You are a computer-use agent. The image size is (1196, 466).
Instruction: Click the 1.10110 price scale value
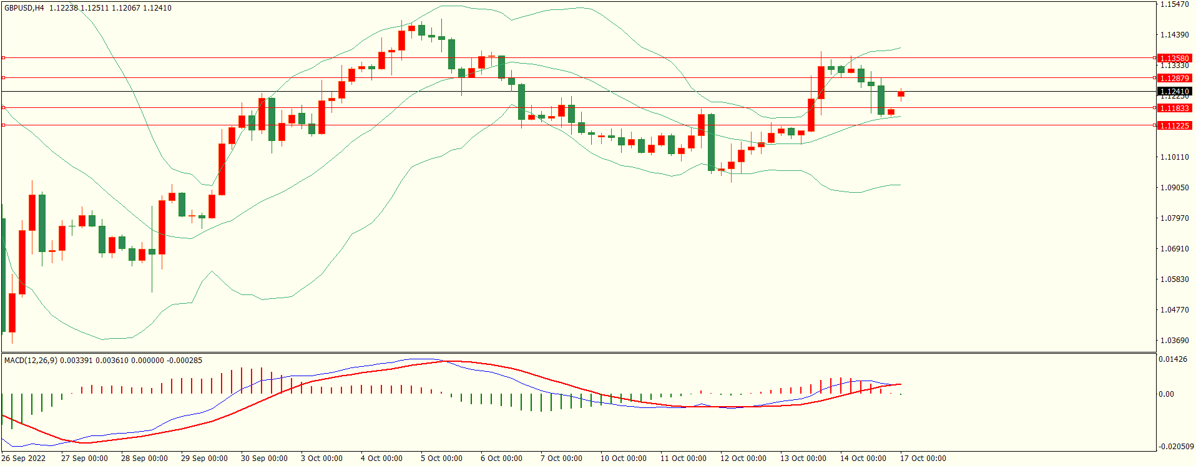(1174, 157)
